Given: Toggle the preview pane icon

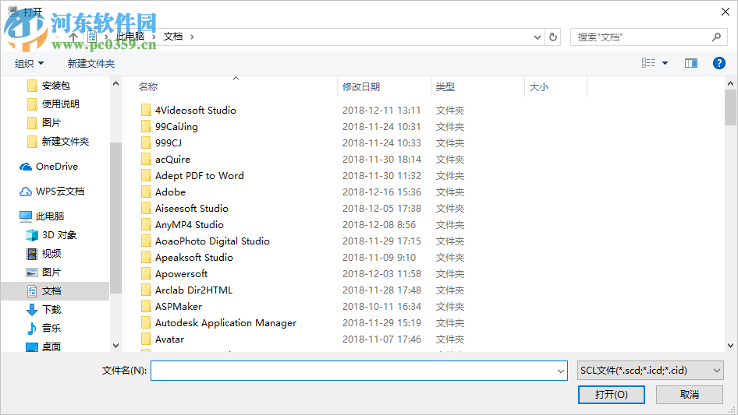Looking at the screenshot, I should 691,63.
